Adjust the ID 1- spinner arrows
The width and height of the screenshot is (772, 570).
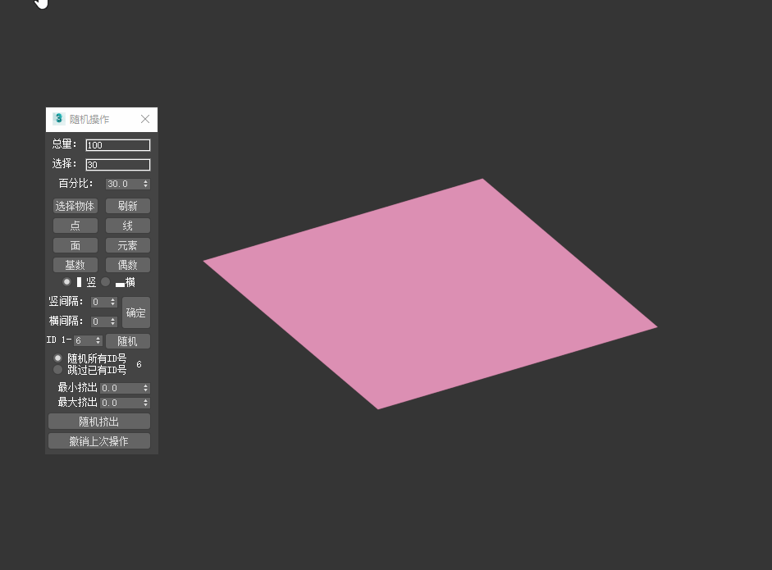(x=98, y=340)
